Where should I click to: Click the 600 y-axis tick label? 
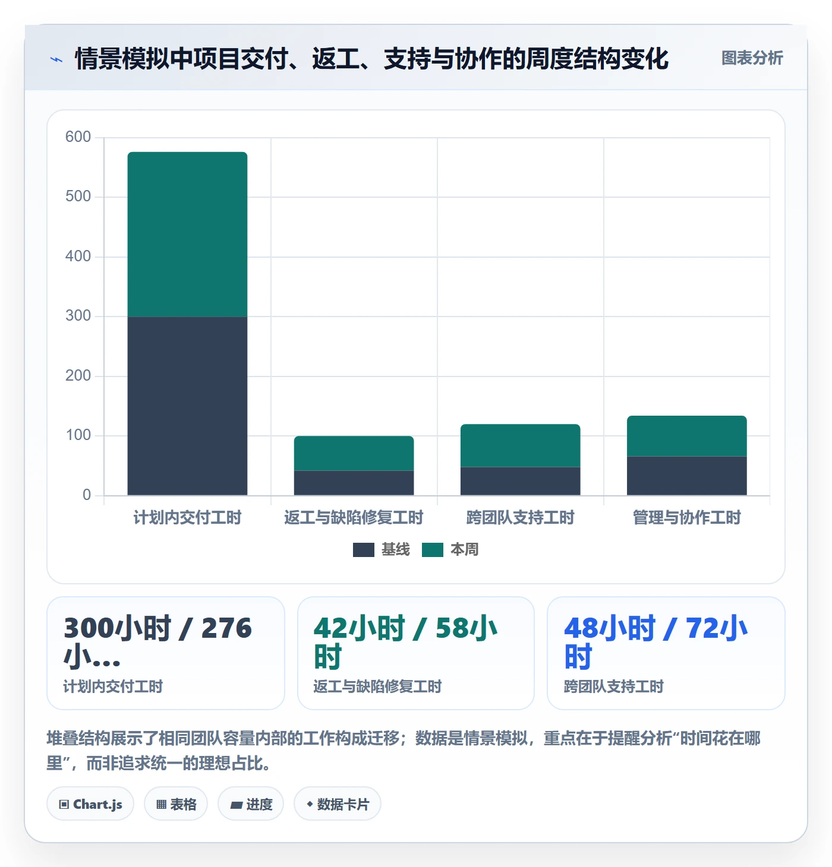[x=78, y=137]
